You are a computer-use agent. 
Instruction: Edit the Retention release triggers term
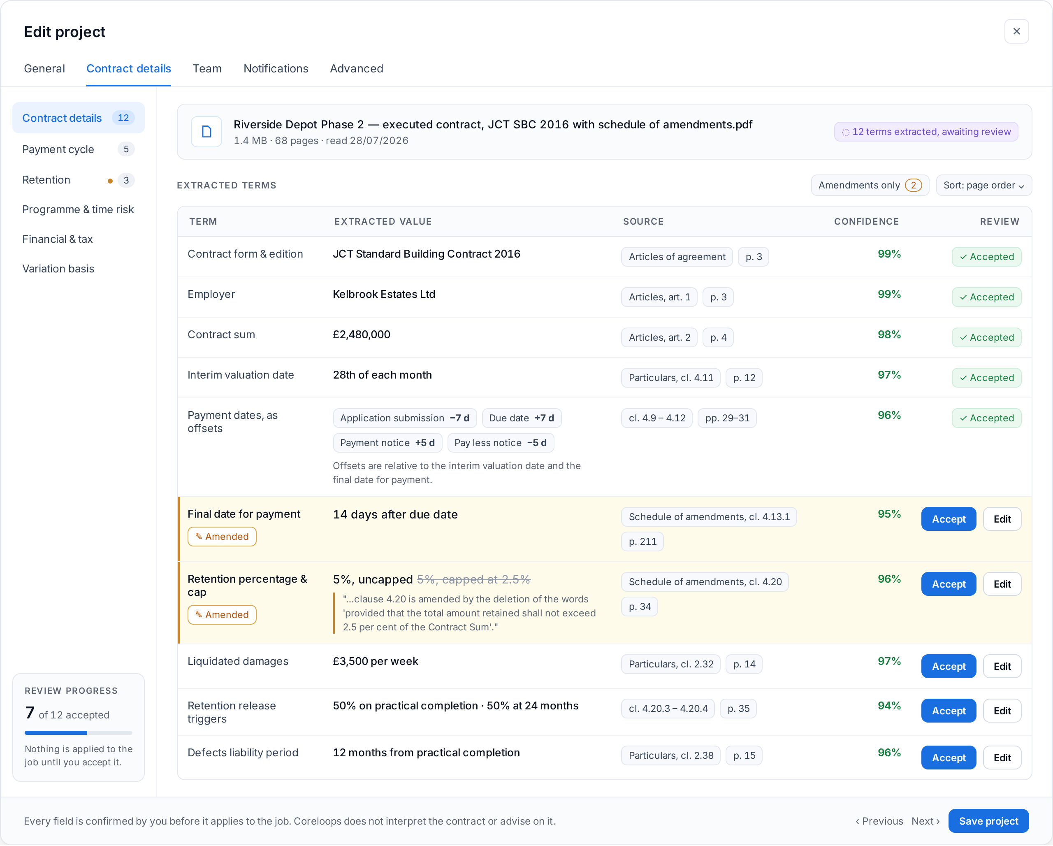[1002, 711]
